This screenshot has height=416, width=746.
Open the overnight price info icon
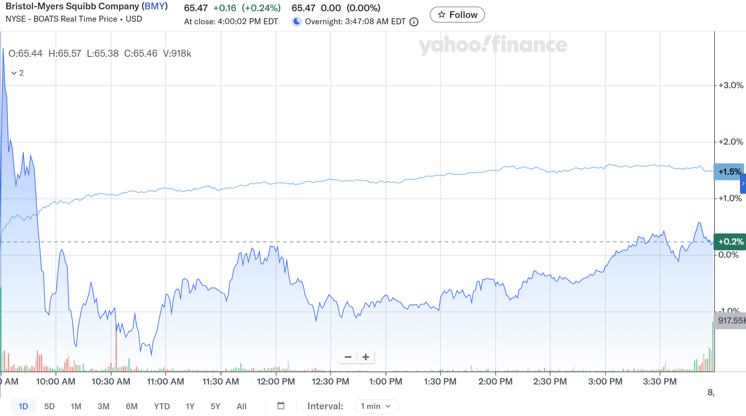(x=414, y=22)
